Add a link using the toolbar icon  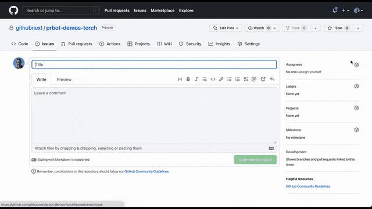[x=221, y=79]
